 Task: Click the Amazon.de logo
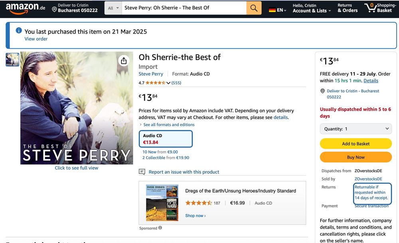(x=25, y=8)
